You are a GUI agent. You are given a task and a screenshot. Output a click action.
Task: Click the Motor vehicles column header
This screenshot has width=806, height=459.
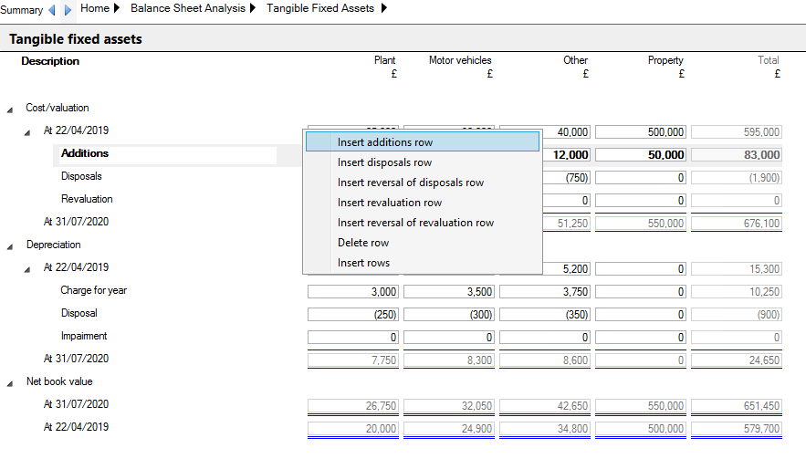(x=460, y=60)
